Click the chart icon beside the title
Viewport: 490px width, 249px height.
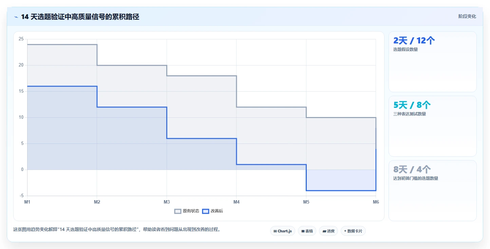(x=16, y=17)
